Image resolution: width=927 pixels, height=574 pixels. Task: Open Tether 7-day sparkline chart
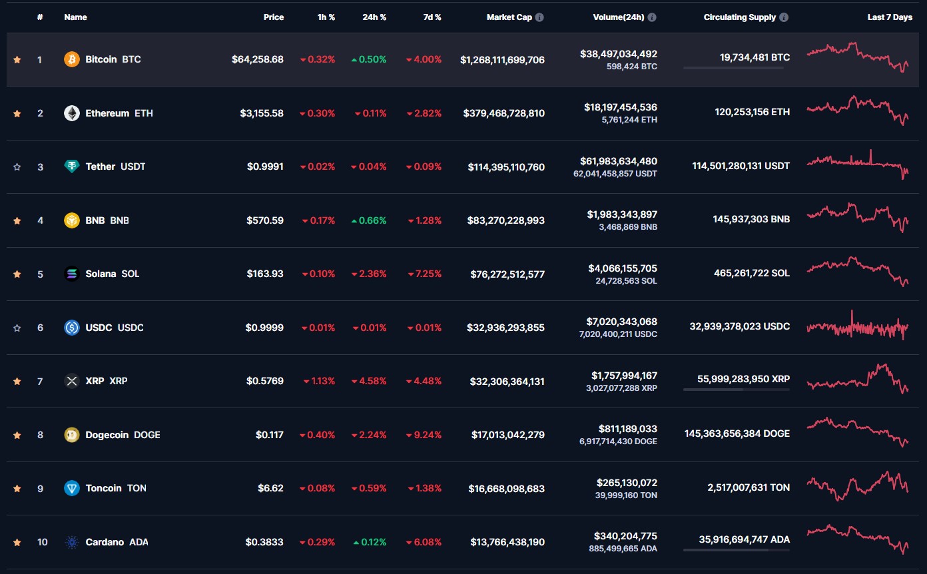[x=858, y=164]
